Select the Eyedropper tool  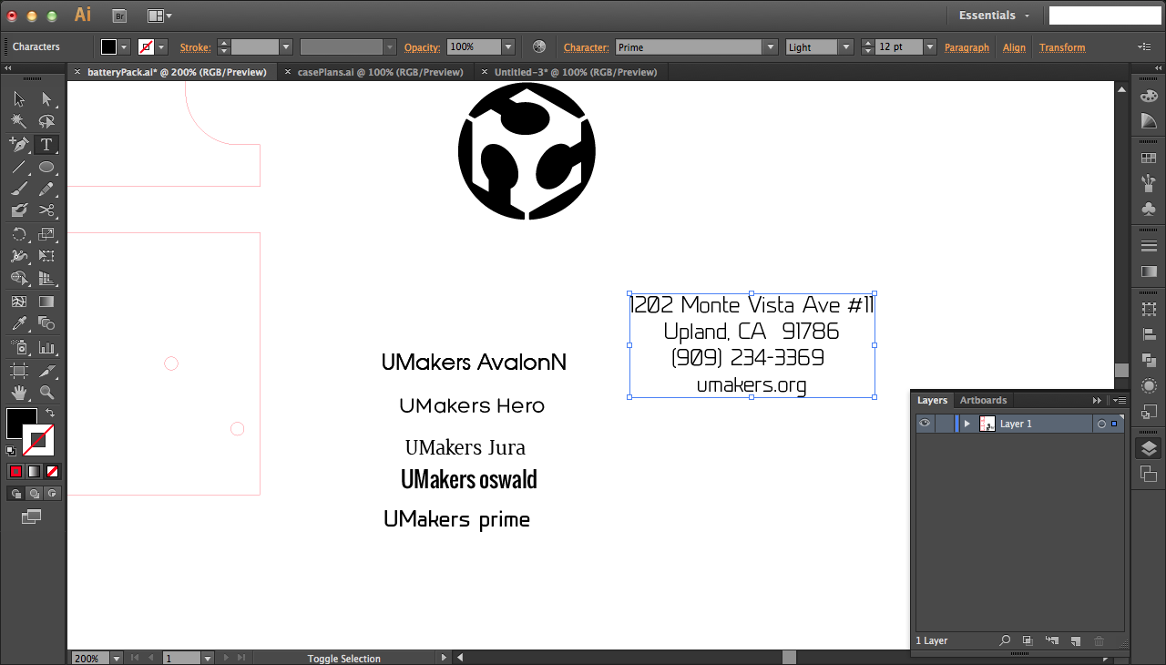point(19,324)
